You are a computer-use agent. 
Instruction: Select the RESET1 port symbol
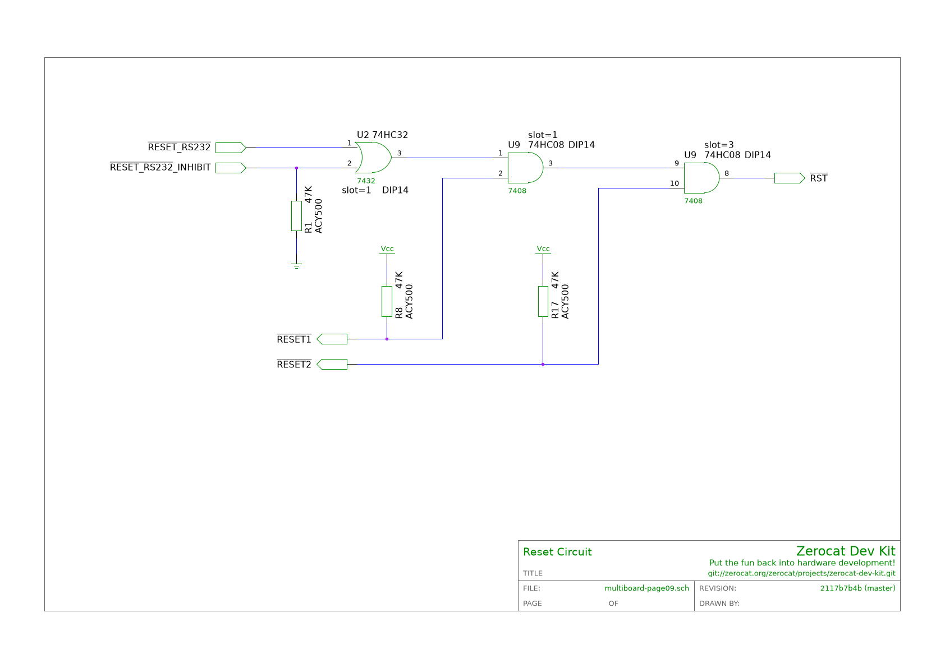[x=332, y=339]
